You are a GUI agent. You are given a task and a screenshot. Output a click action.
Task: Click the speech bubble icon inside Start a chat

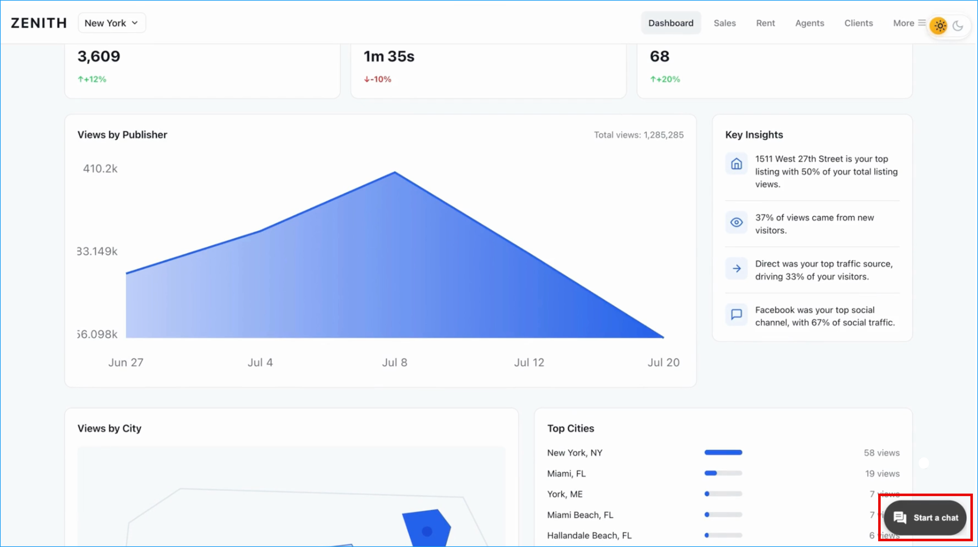900,517
